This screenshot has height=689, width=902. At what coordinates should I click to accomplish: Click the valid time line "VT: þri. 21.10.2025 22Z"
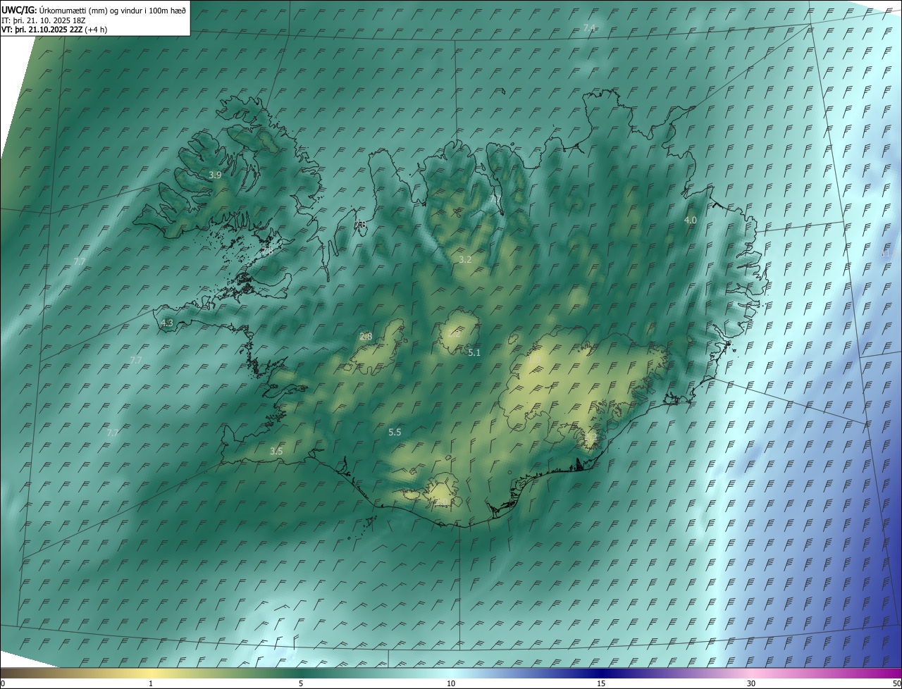coord(42,30)
